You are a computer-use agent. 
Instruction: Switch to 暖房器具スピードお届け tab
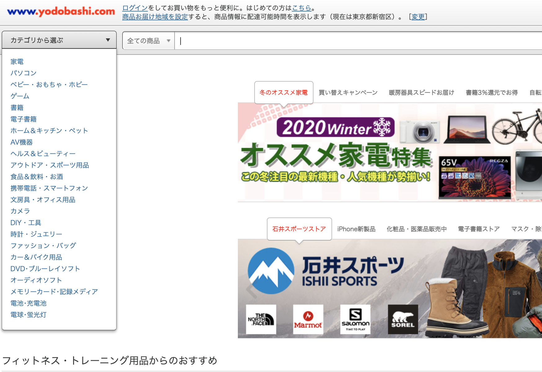coord(422,93)
